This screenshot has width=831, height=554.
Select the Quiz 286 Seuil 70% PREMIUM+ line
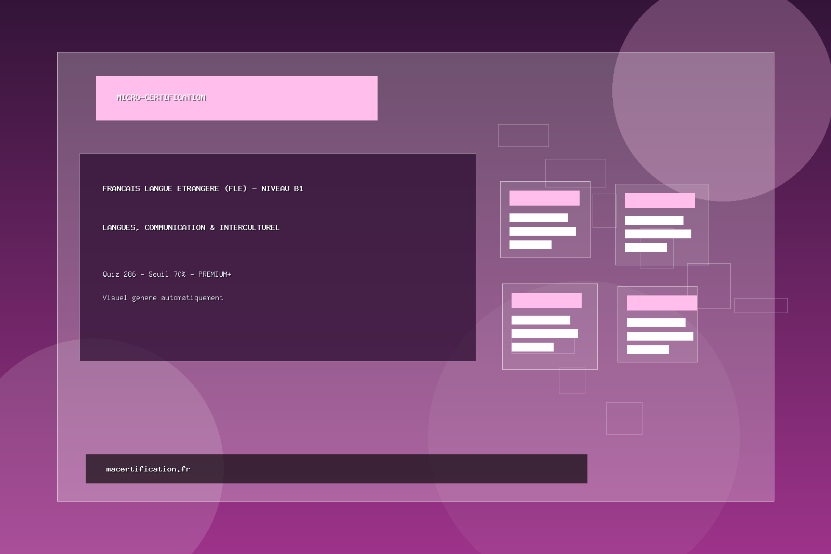pos(167,274)
